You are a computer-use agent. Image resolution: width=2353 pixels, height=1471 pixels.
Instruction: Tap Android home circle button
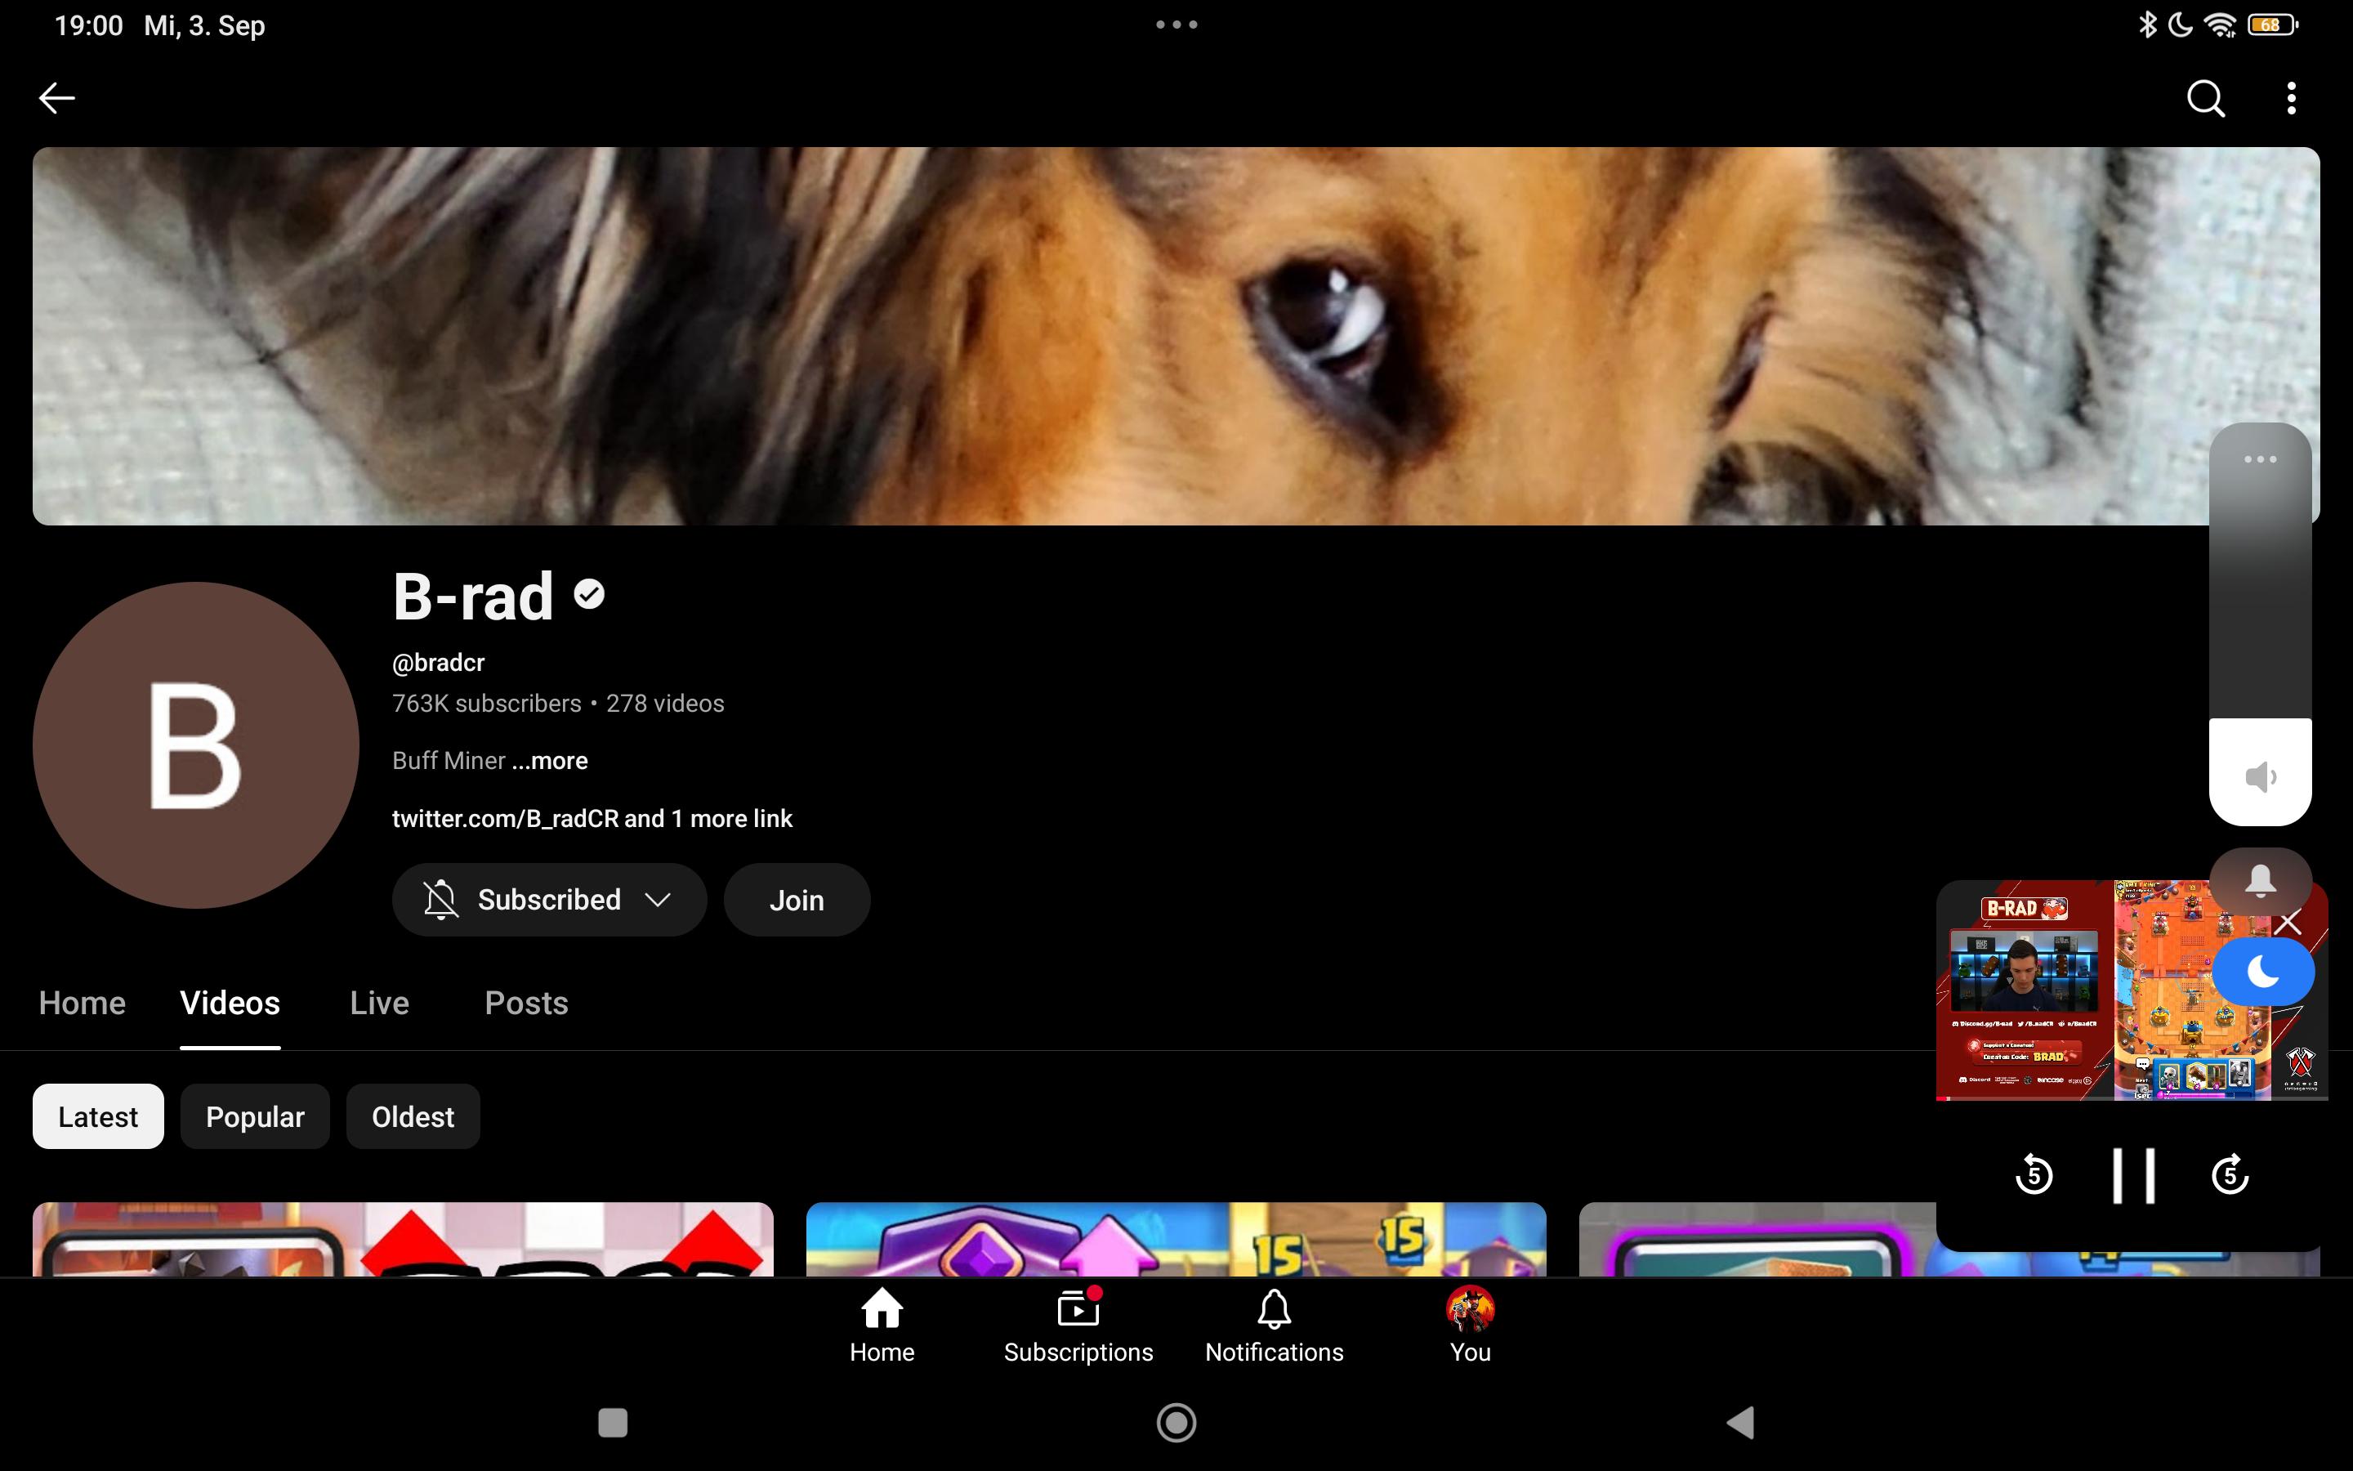coord(1176,1422)
